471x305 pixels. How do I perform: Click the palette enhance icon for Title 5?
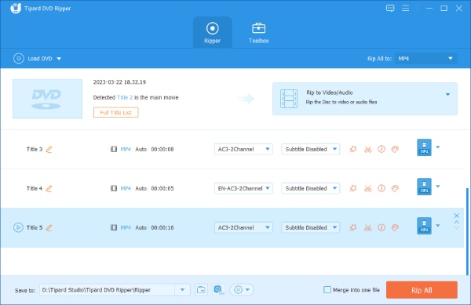[396, 227]
